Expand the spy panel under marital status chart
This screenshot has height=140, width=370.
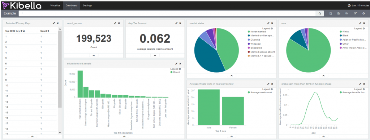coord(232,76)
